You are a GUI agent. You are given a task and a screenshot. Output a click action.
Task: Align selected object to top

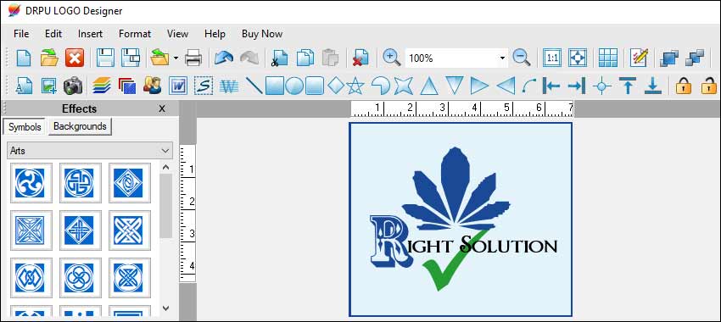coord(627,86)
